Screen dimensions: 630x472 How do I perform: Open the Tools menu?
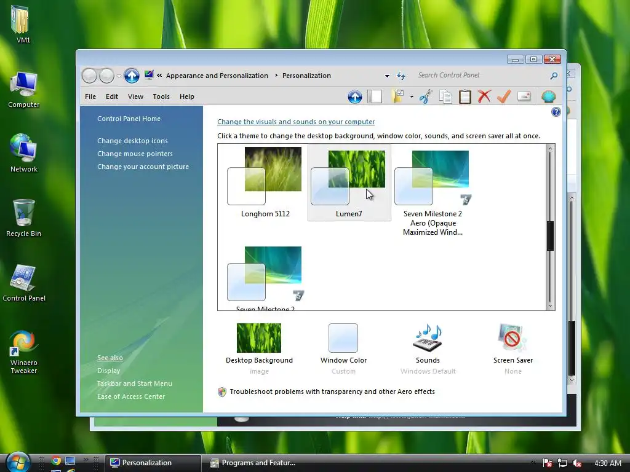[x=161, y=96]
